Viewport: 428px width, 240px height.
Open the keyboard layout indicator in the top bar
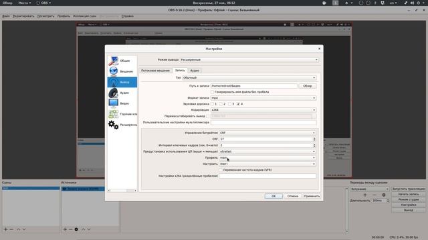pyautogui.click(x=393, y=3)
